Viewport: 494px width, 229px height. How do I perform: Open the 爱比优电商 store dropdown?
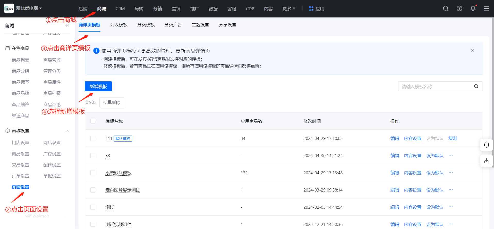point(29,8)
